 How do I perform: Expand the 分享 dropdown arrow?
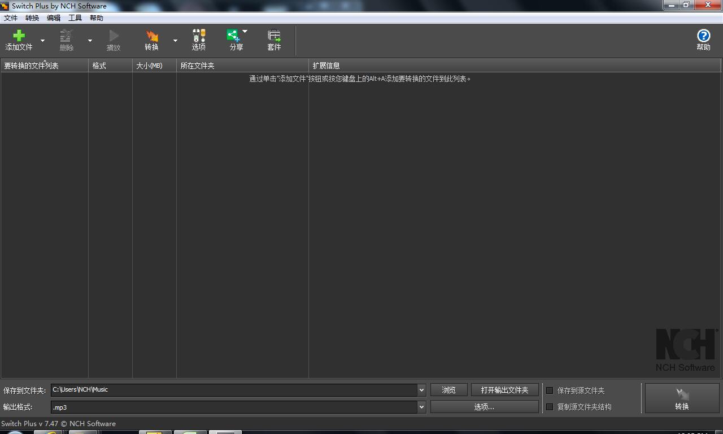[x=245, y=32]
